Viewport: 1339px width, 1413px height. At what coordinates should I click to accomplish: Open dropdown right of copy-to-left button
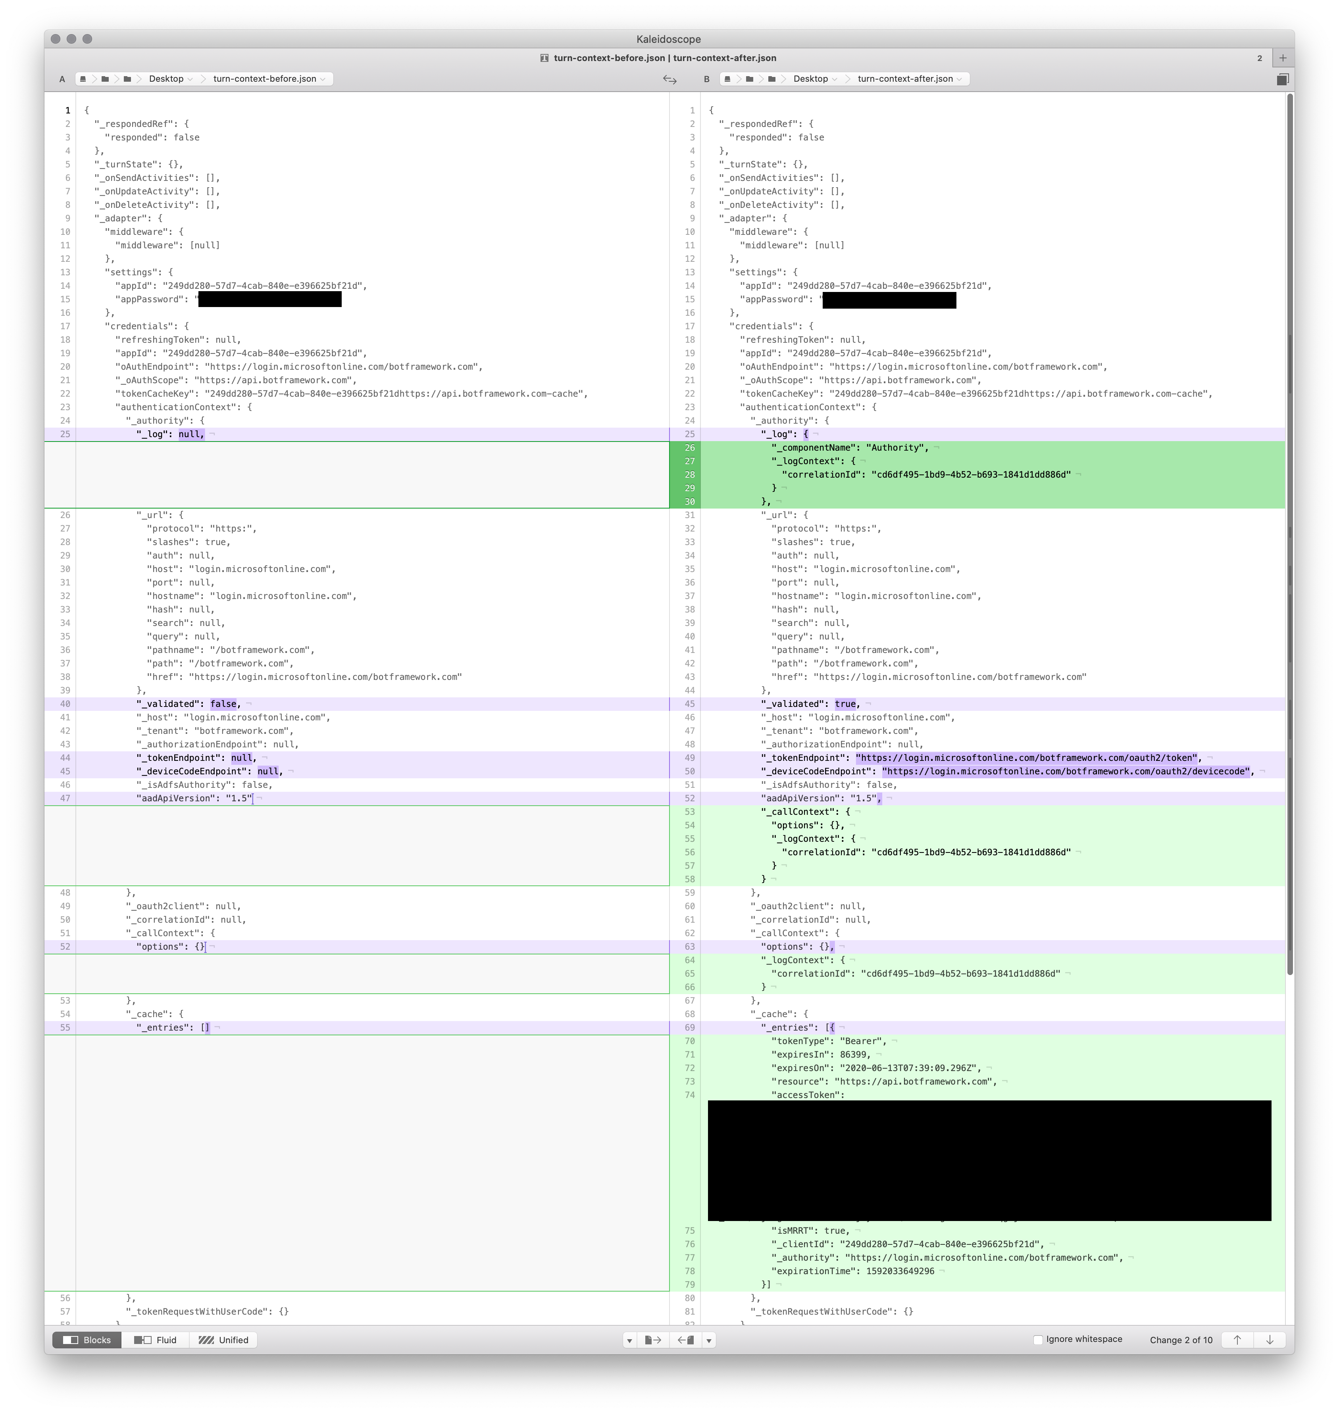709,1340
